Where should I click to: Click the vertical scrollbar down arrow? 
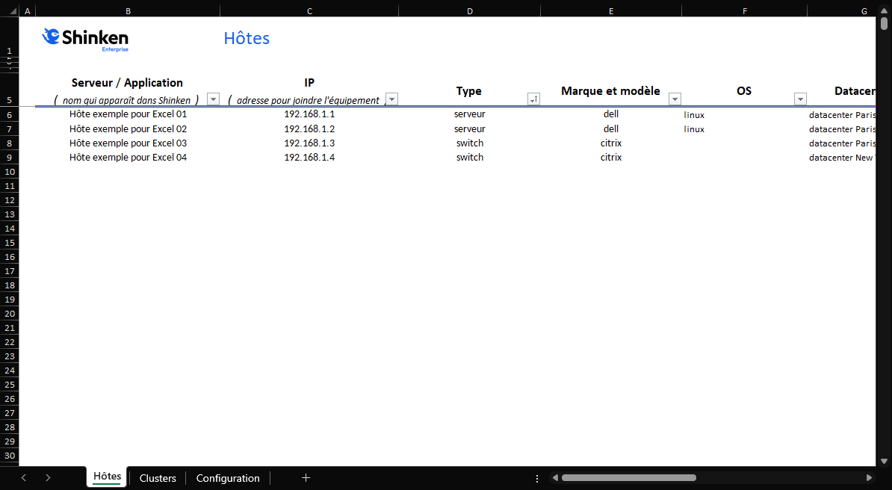pyautogui.click(x=885, y=462)
